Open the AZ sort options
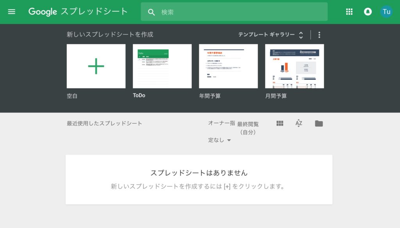 299,124
